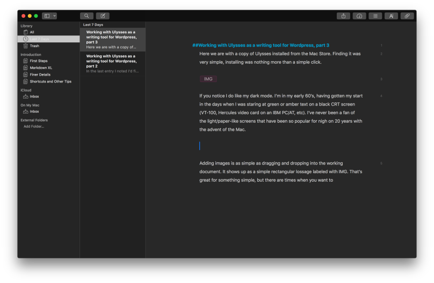434x283 pixels.
Task: Click the iCloud section header
Action: coord(26,90)
